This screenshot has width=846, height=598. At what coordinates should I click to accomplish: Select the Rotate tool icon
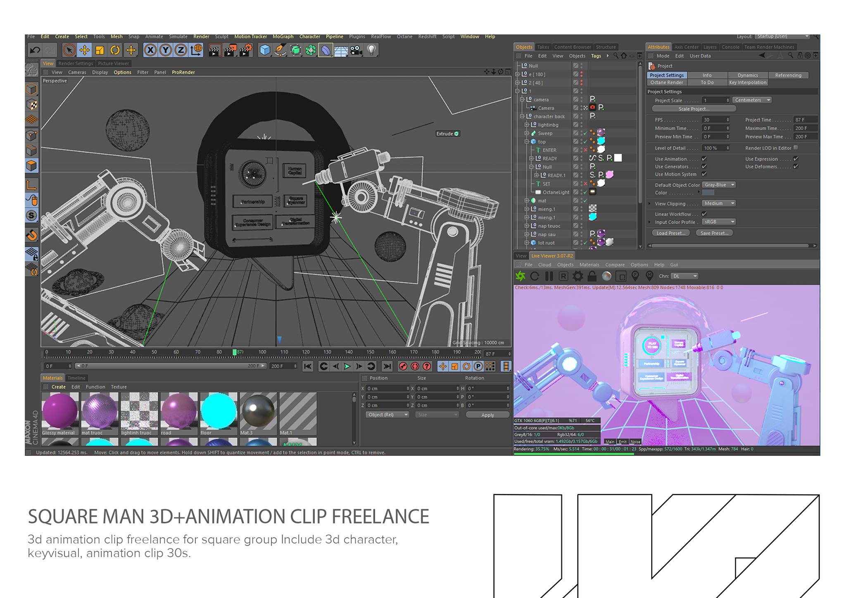(115, 50)
